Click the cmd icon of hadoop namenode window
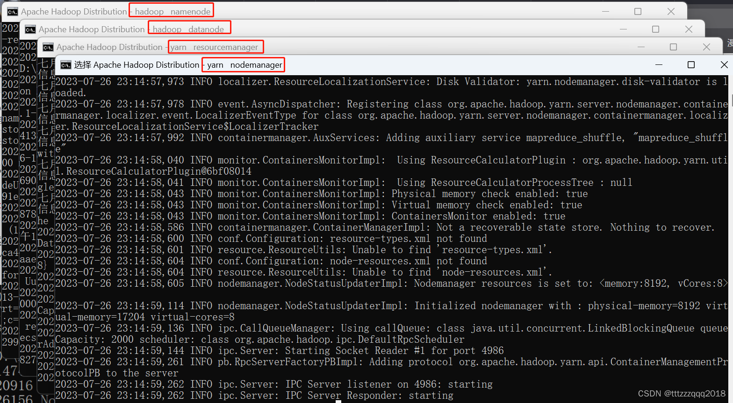Image resolution: width=733 pixels, height=403 pixels. click(13, 12)
